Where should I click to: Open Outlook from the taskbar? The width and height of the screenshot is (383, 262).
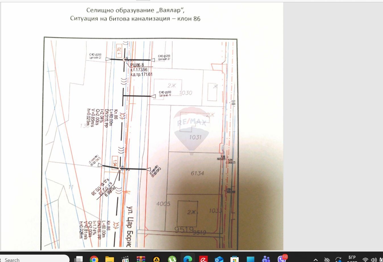(x=219, y=259)
